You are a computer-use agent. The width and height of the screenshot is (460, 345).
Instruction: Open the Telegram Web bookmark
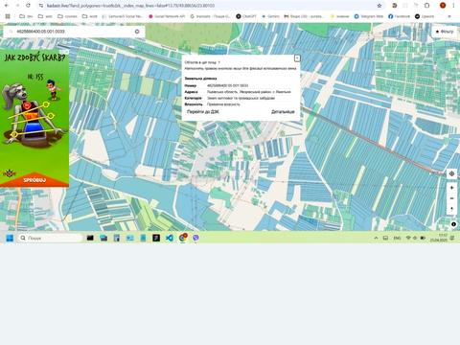[369, 16]
